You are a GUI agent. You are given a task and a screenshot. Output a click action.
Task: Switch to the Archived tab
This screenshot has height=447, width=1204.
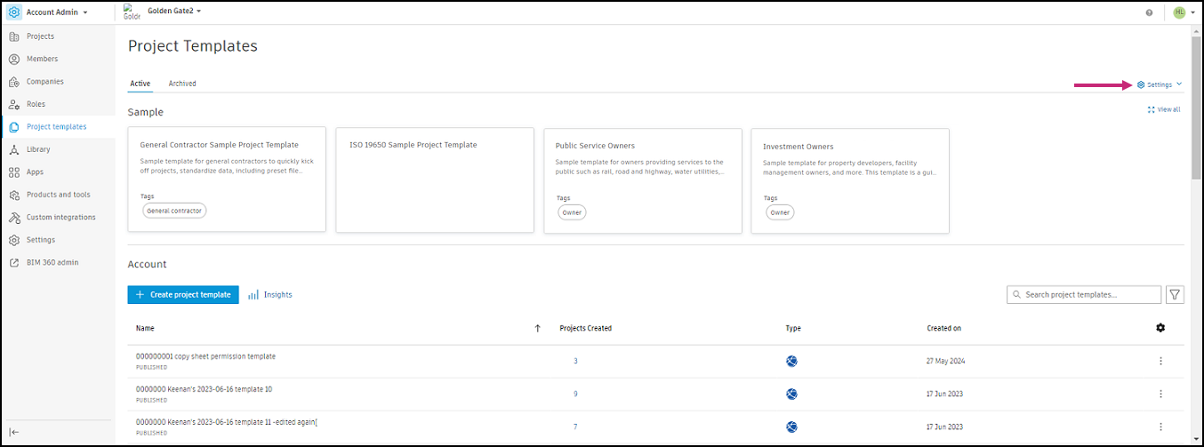pos(182,84)
